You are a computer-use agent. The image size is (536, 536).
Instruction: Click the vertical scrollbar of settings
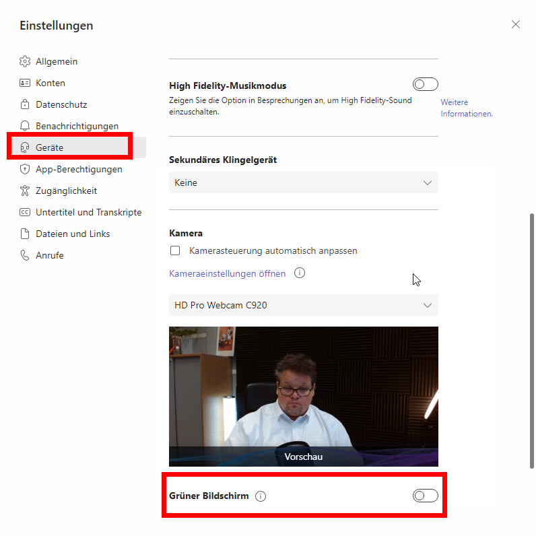(531, 341)
